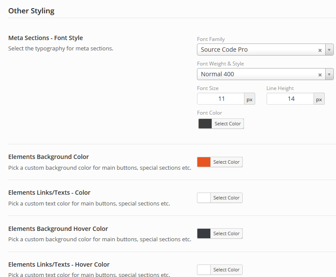Expand Font Weight & Style dropdown arrow

click(329, 75)
